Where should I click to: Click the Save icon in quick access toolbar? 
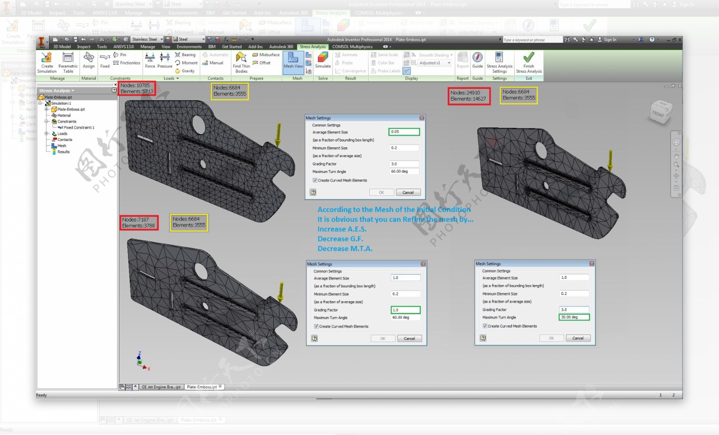pos(75,40)
